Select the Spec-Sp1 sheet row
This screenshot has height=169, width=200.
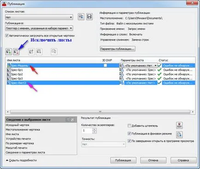[100, 70]
